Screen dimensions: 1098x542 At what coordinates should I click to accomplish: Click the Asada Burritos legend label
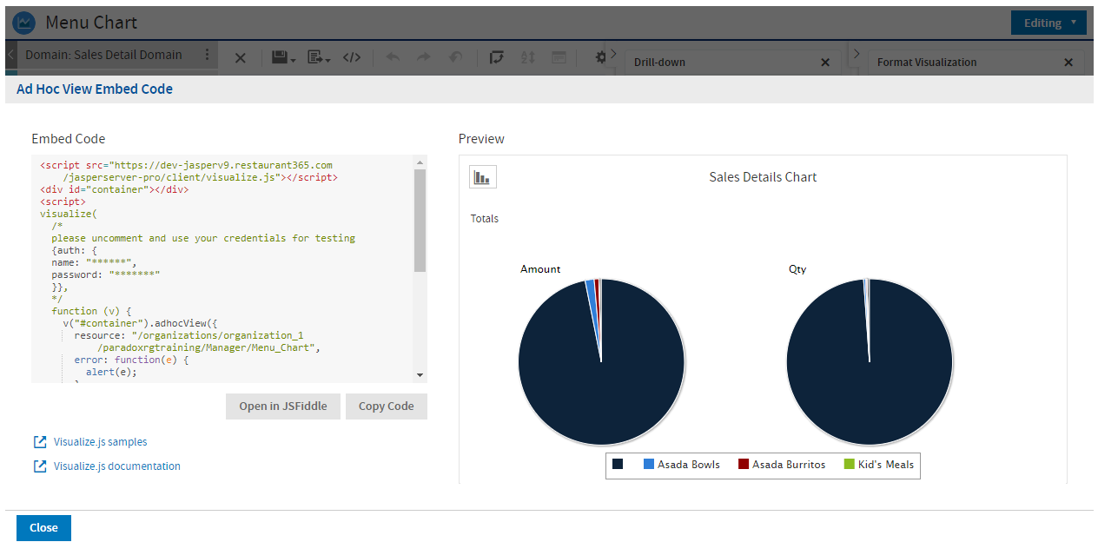point(789,465)
